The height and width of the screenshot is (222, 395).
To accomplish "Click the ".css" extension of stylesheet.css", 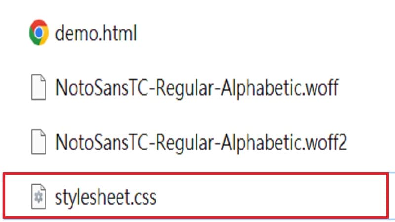I will (x=145, y=197).
